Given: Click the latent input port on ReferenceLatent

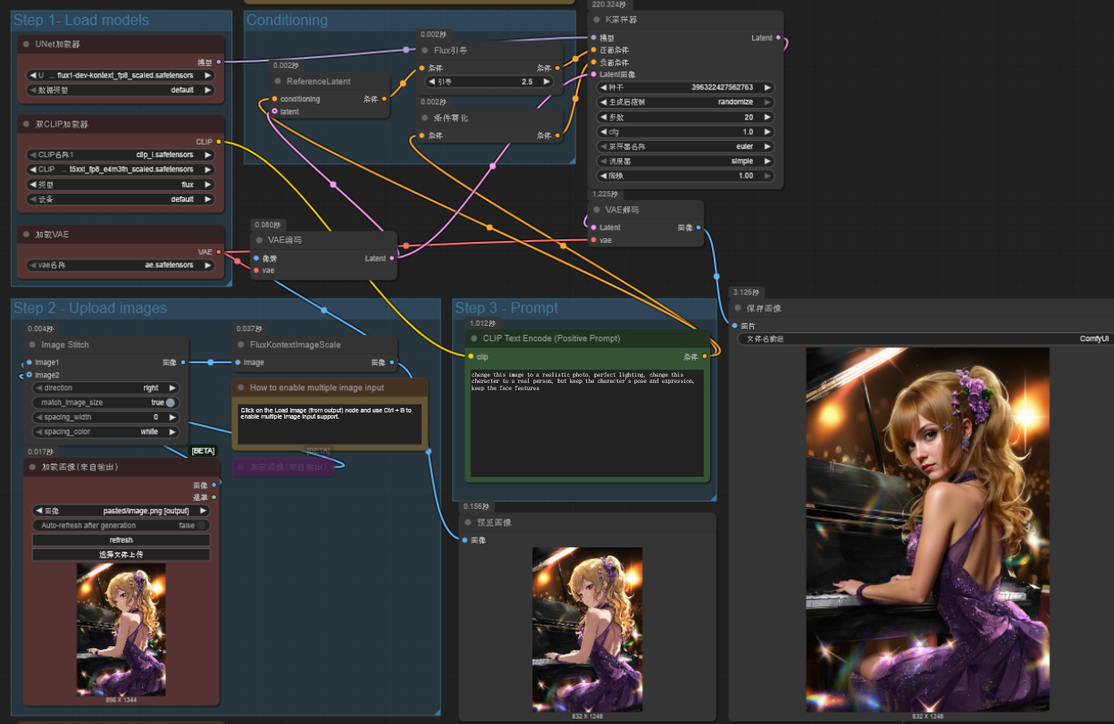Looking at the screenshot, I should point(274,112).
